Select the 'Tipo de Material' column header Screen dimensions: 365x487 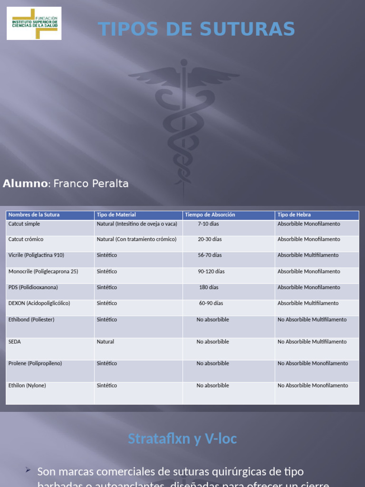[x=116, y=215]
